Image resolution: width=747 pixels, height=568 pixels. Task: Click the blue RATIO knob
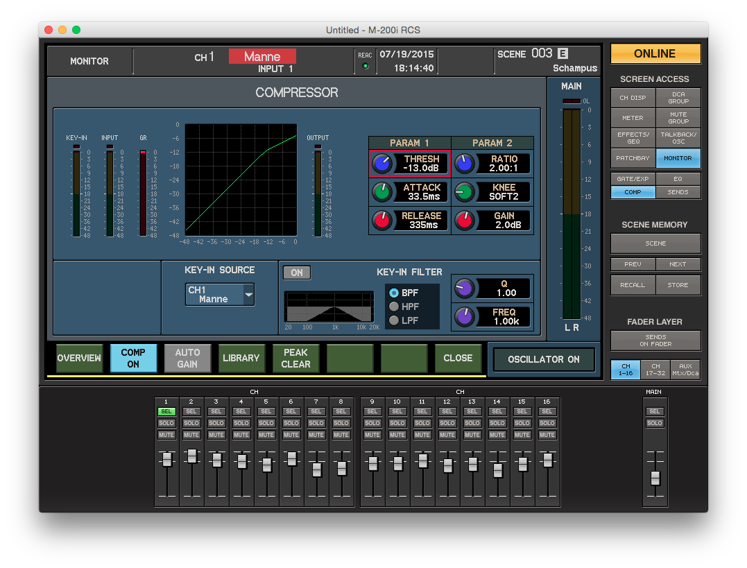465,164
